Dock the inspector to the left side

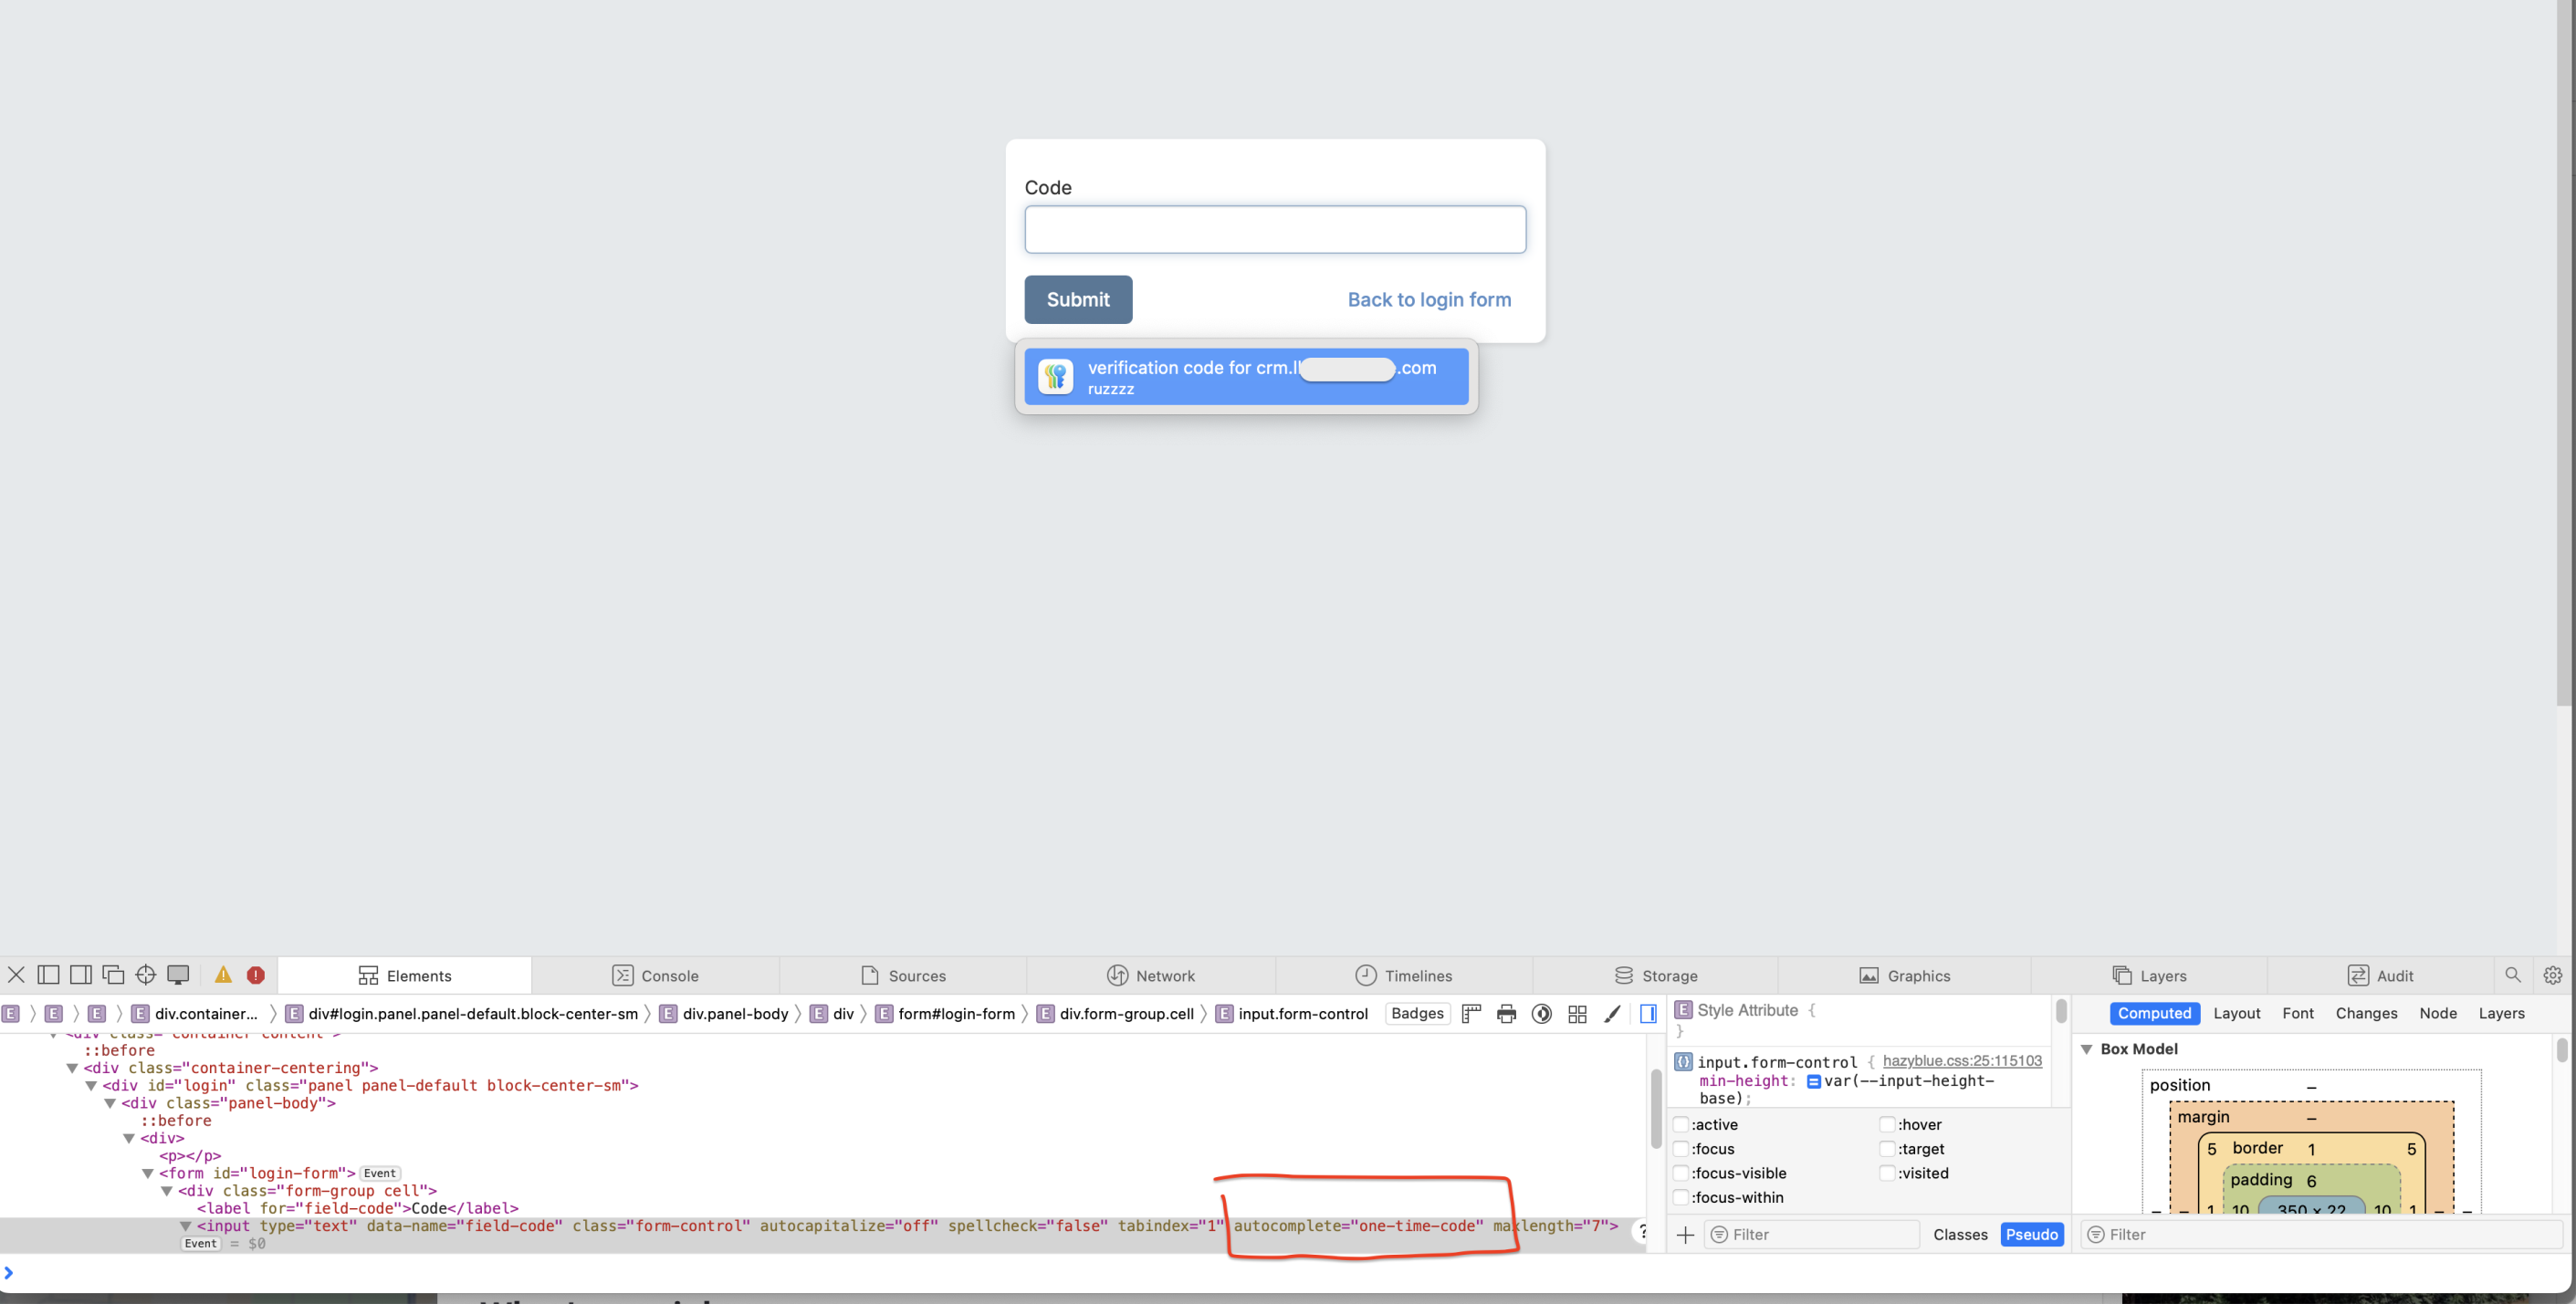48,975
